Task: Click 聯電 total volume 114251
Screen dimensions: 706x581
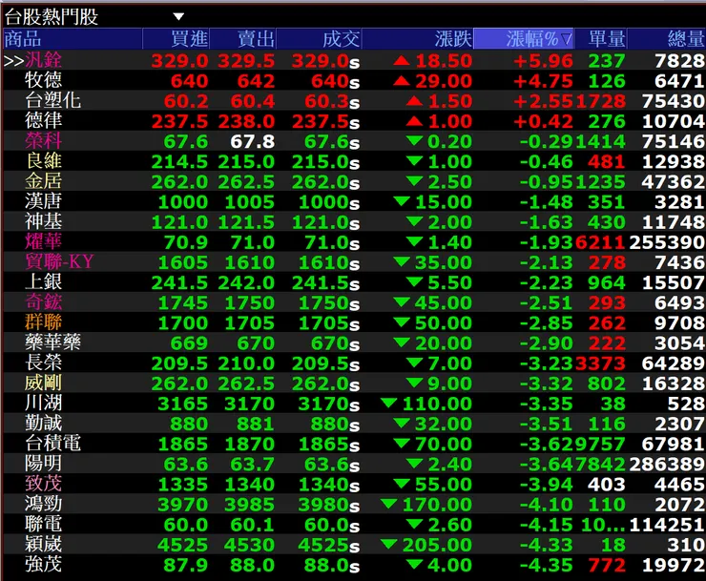Action: click(667, 525)
